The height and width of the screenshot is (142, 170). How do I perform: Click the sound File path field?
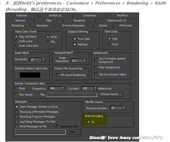(72, 95)
